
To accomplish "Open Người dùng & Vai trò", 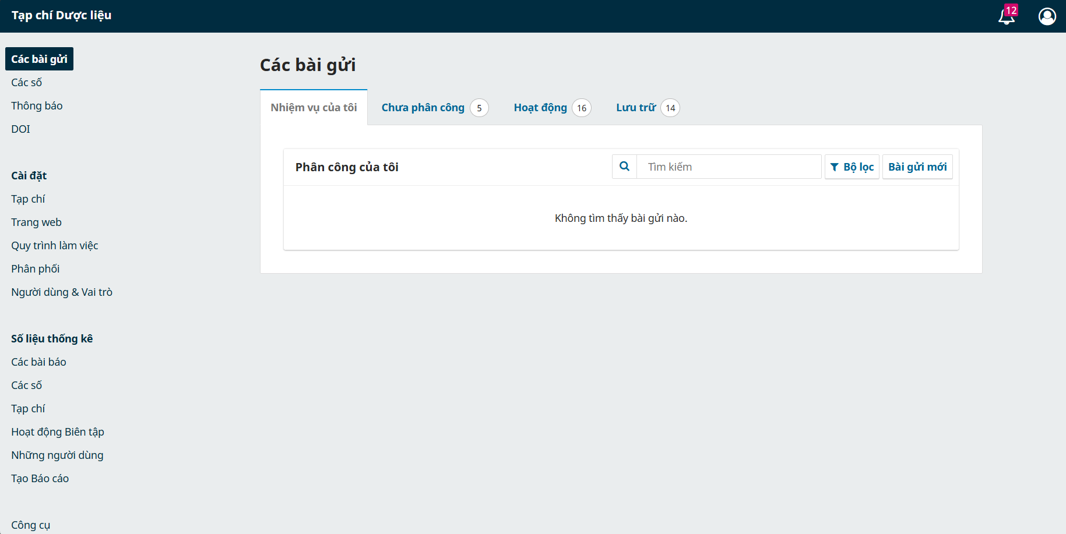I will click(62, 292).
